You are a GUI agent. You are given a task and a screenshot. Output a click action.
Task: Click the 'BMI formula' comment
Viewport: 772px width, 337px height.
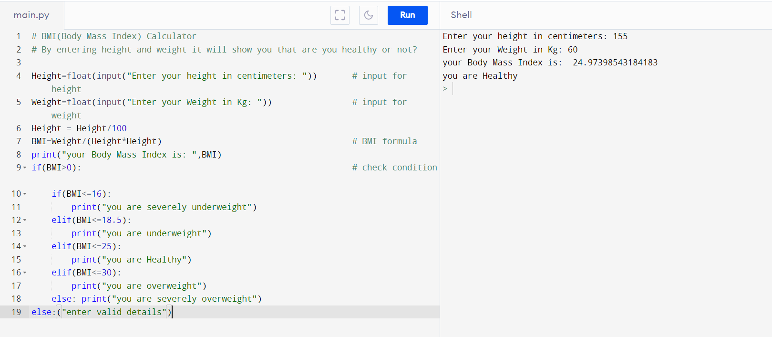tap(384, 141)
